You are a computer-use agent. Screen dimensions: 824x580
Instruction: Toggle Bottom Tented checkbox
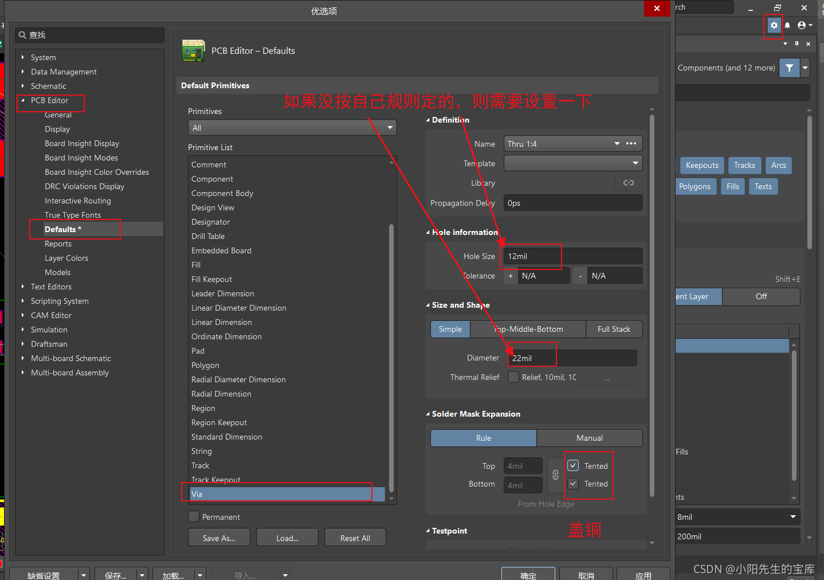tap(573, 483)
